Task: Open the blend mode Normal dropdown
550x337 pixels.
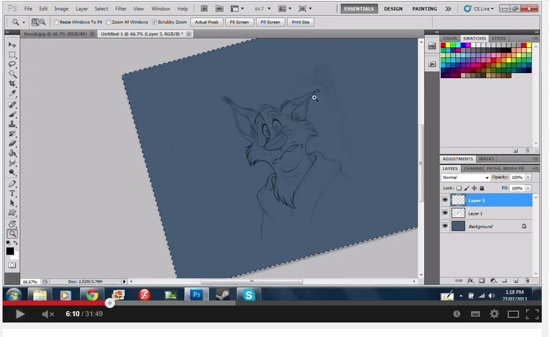Action: pyautogui.click(x=465, y=178)
